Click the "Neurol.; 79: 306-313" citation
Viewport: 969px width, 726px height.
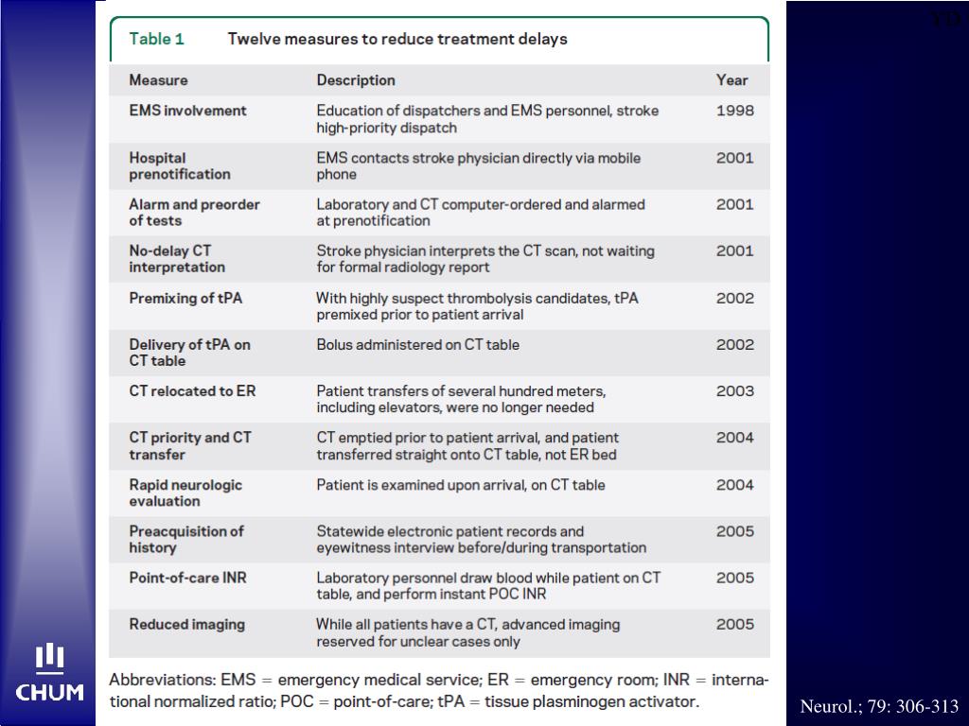[x=879, y=706]
